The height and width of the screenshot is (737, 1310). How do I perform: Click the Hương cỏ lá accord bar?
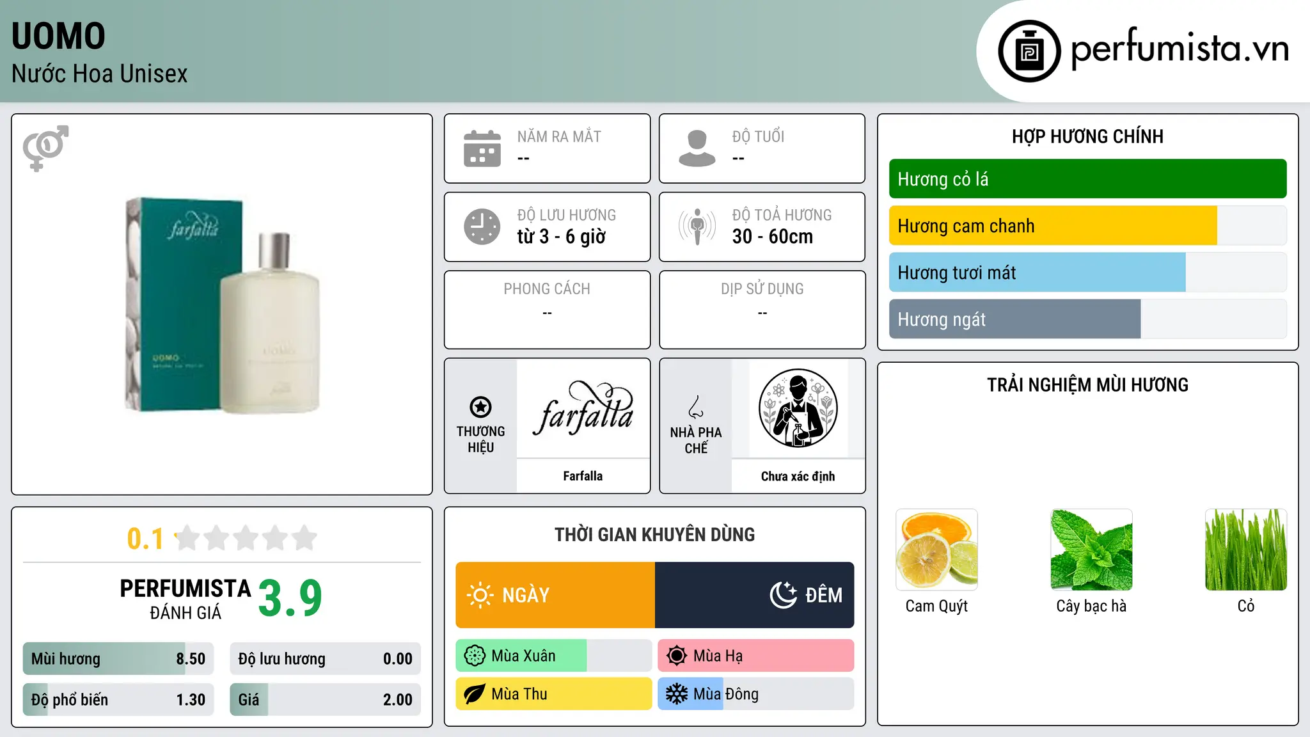[x=1088, y=179]
